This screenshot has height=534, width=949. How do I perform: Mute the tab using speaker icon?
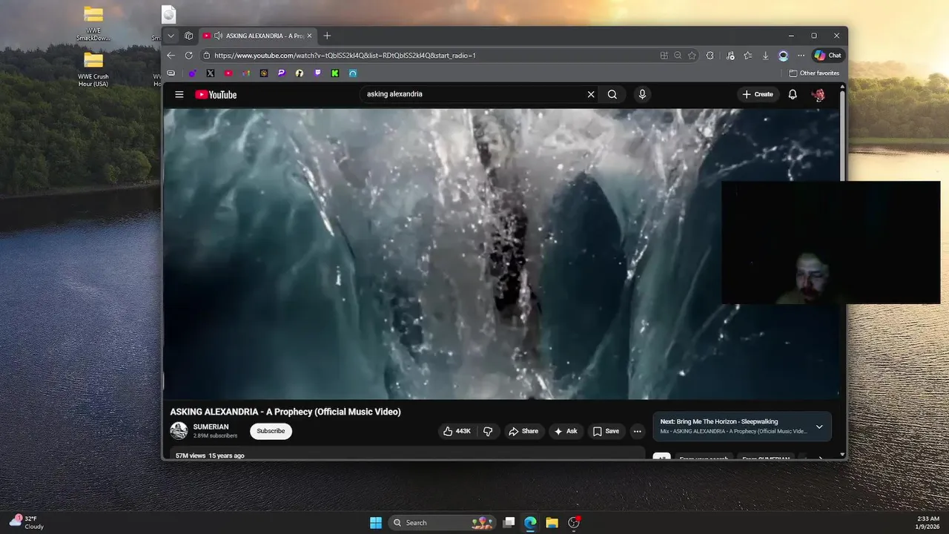pyautogui.click(x=218, y=36)
